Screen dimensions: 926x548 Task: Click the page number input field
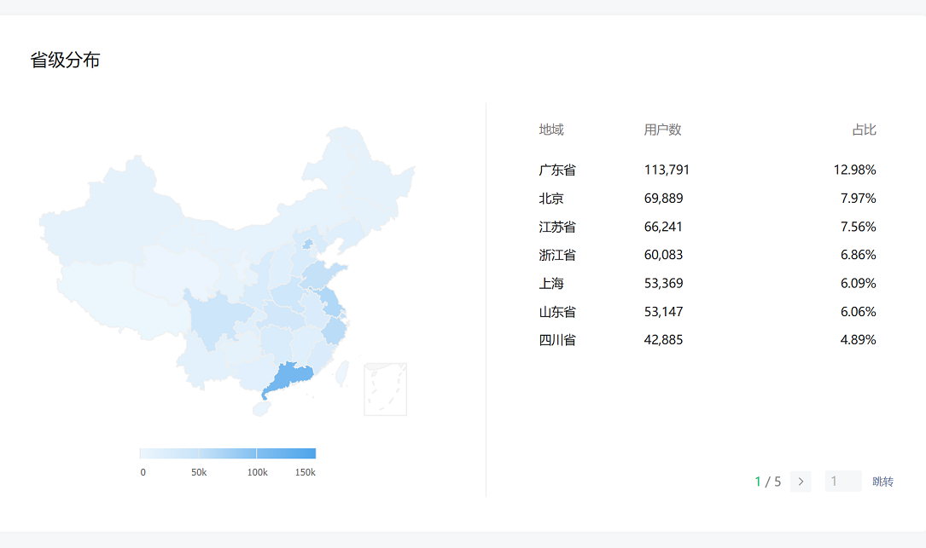click(x=842, y=482)
